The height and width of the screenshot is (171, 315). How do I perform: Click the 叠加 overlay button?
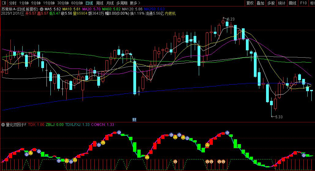[x=260, y=3]
